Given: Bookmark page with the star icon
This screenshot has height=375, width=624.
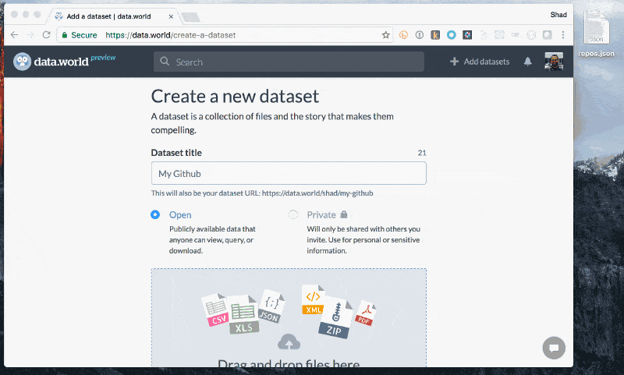Looking at the screenshot, I should pos(385,35).
